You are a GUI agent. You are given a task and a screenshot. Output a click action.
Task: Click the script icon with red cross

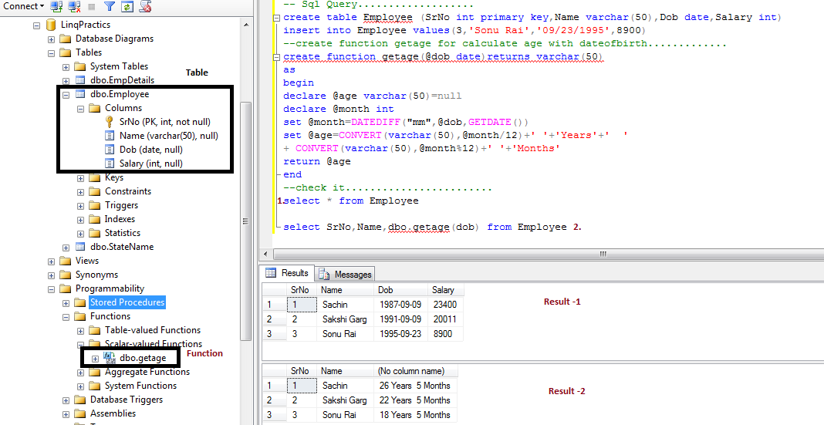pos(145,6)
